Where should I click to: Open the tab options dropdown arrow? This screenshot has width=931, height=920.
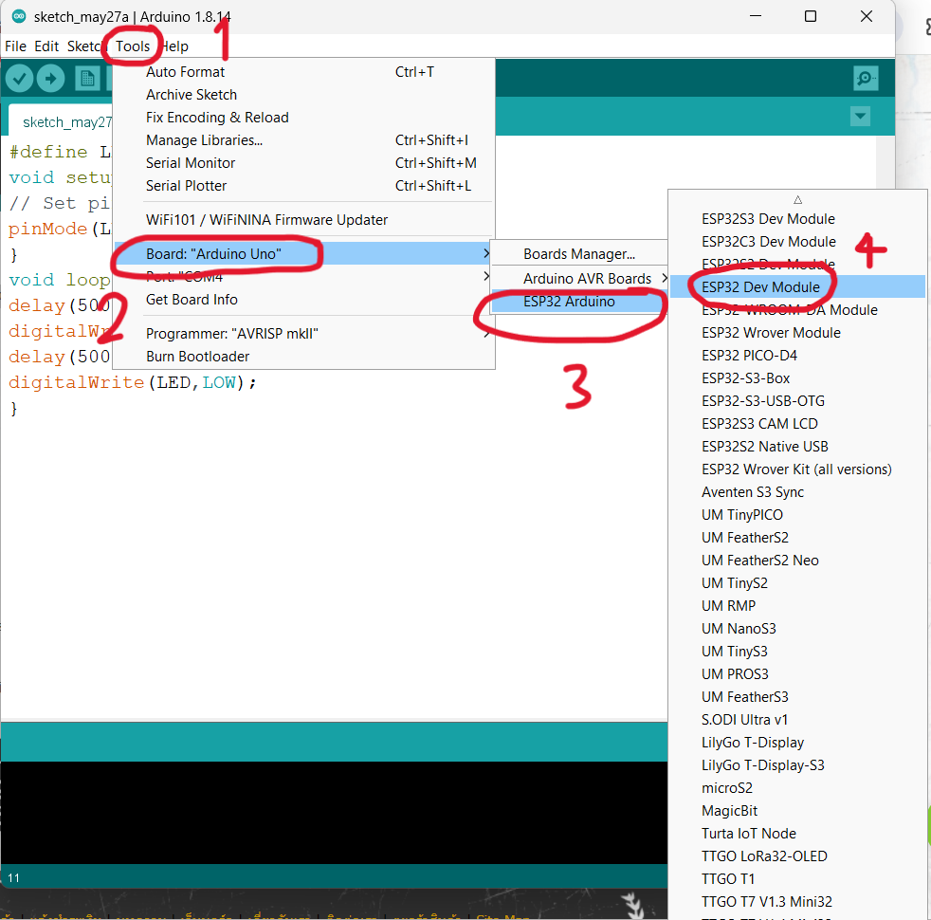(860, 116)
